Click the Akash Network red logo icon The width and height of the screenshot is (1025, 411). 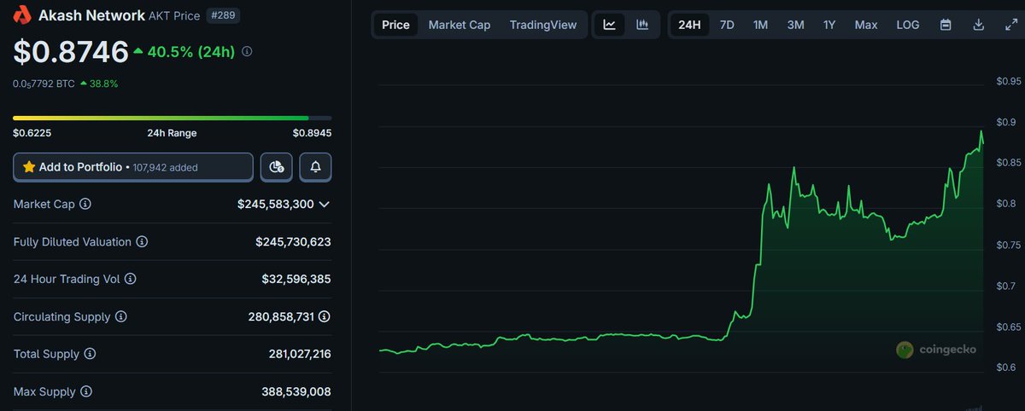pos(22,14)
